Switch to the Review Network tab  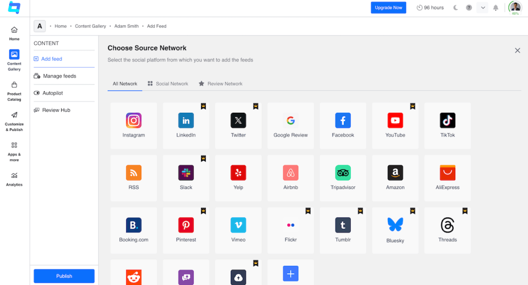click(221, 84)
